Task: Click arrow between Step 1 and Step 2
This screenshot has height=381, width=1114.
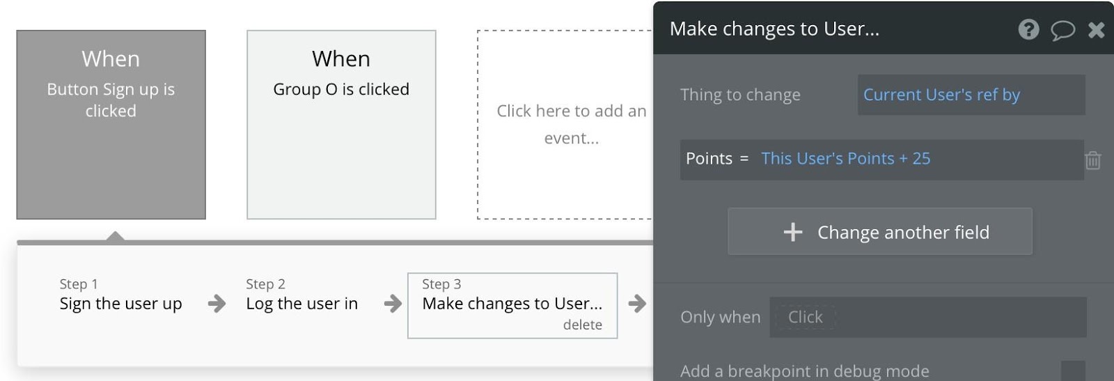Action: coord(217,303)
